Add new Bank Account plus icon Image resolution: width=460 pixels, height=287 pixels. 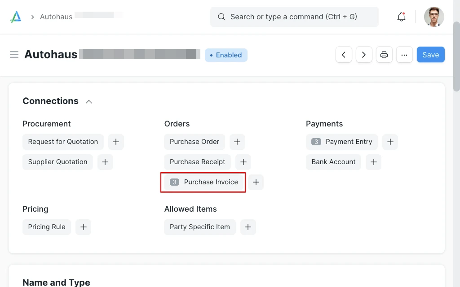(373, 162)
